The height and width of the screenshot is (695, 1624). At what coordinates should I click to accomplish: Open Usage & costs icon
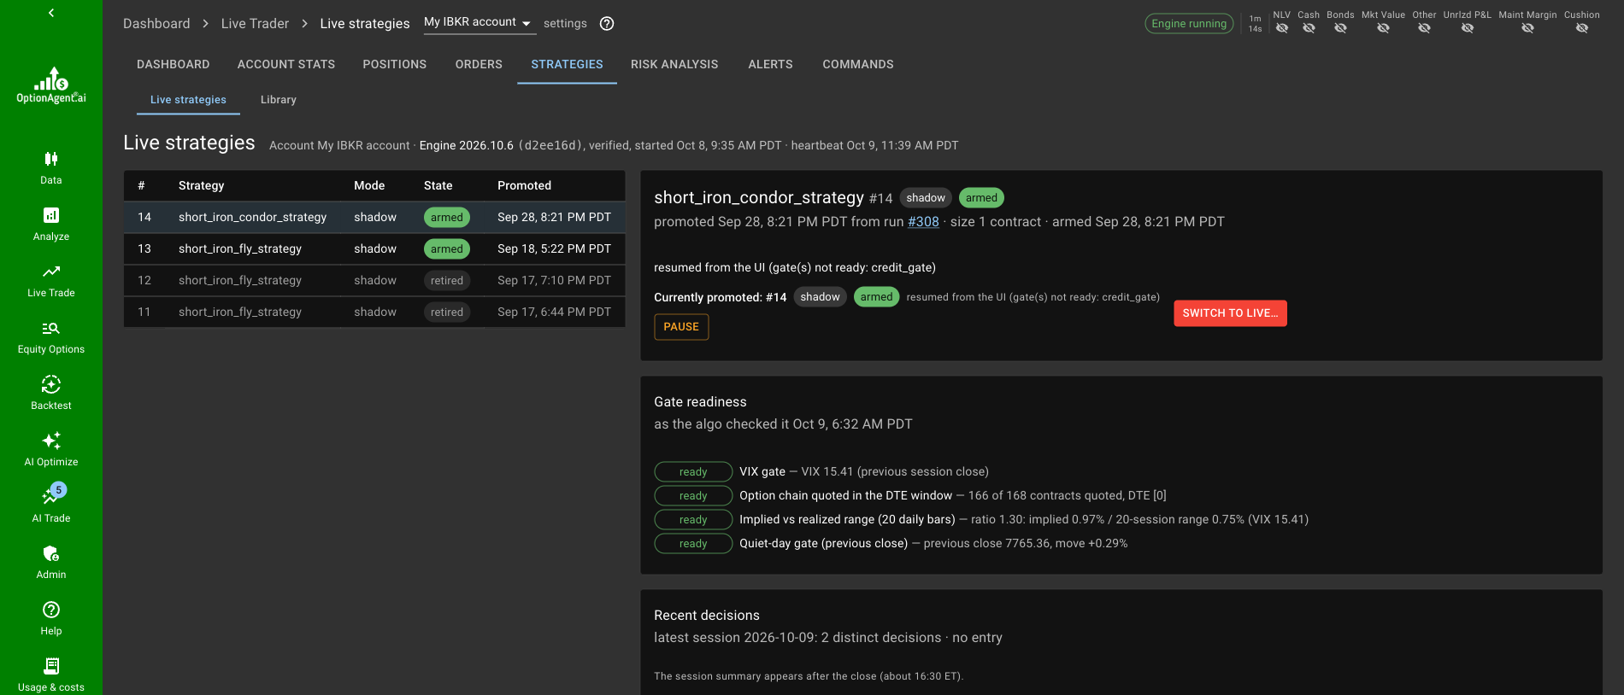[x=51, y=666]
